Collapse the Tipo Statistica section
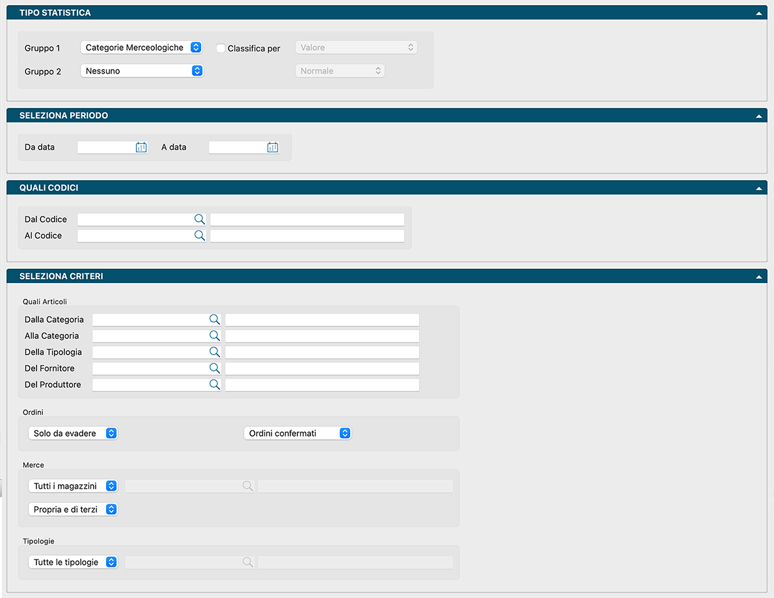Viewport: 774px width, 598px height. tap(758, 13)
